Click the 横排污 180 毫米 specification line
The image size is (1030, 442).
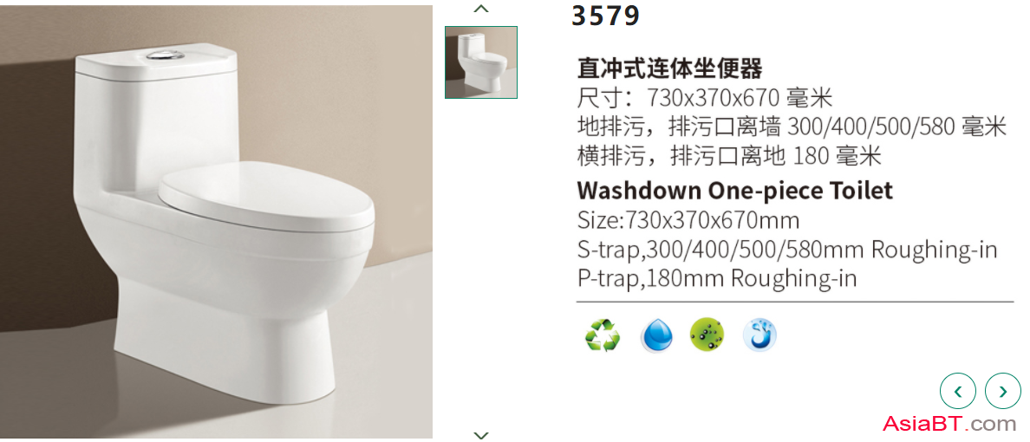coord(728,156)
